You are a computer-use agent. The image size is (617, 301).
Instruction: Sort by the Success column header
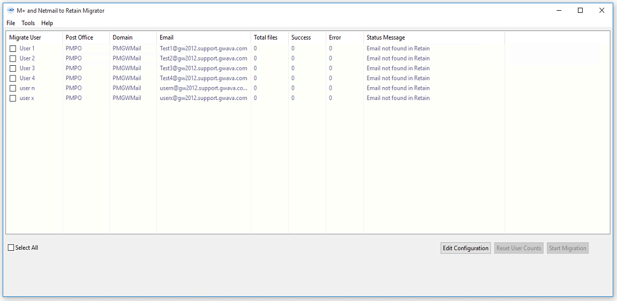coord(307,37)
